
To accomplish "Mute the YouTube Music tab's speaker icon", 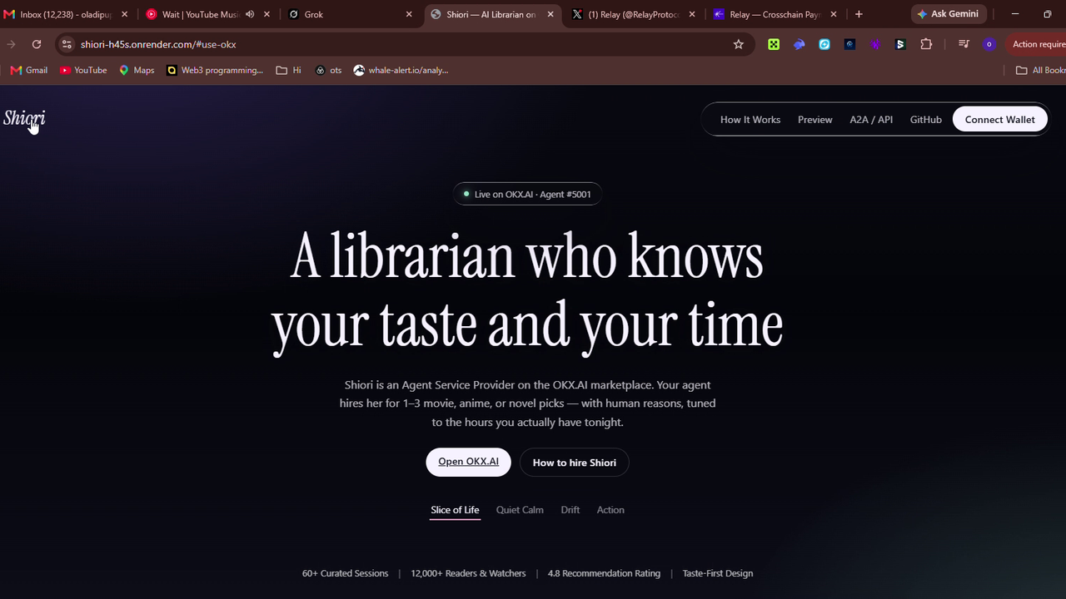I will pos(250,14).
